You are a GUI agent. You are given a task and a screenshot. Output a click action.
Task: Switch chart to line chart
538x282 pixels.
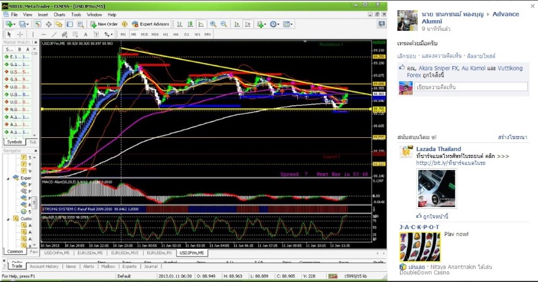coord(201,25)
